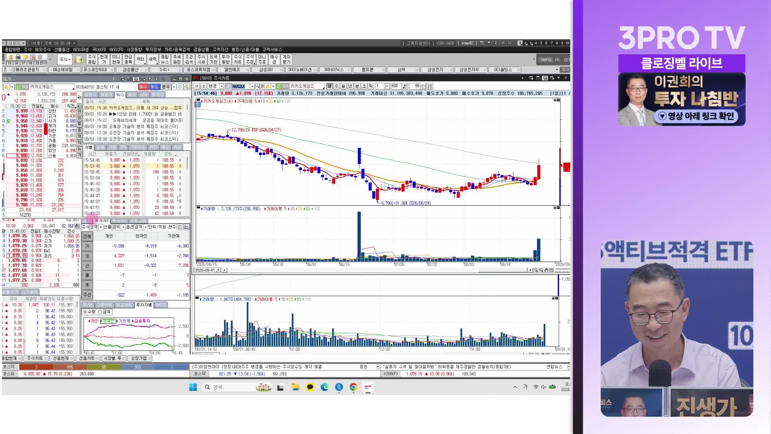Click the 종합뉴스 toolbar button
Viewport: 771px width, 434px height.
(x=165, y=59)
